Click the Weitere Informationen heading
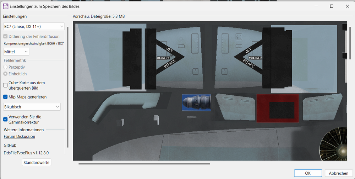 pyautogui.click(x=24, y=130)
